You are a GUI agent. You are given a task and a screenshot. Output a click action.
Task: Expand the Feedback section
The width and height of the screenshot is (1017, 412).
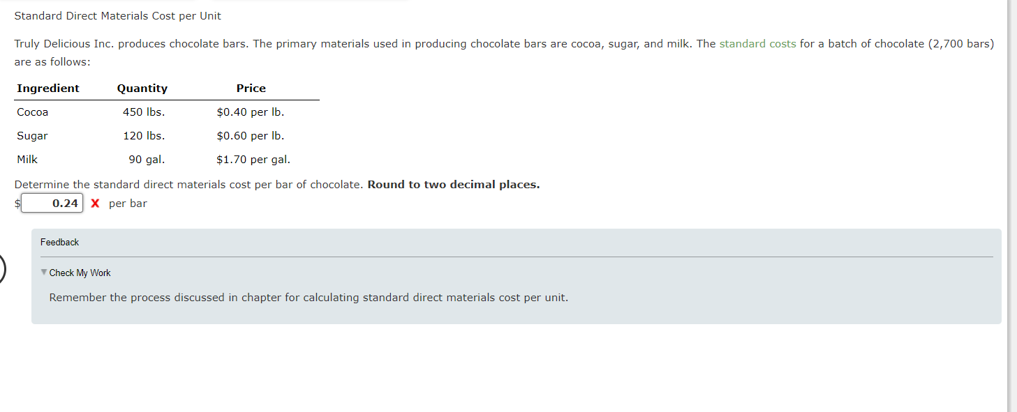[59, 242]
